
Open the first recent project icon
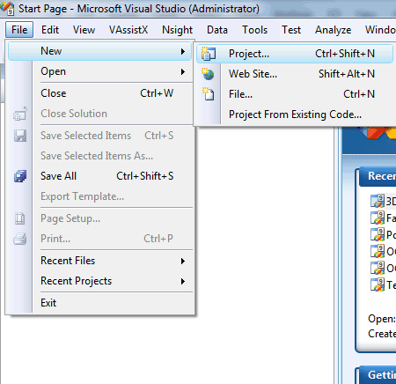click(x=378, y=201)
